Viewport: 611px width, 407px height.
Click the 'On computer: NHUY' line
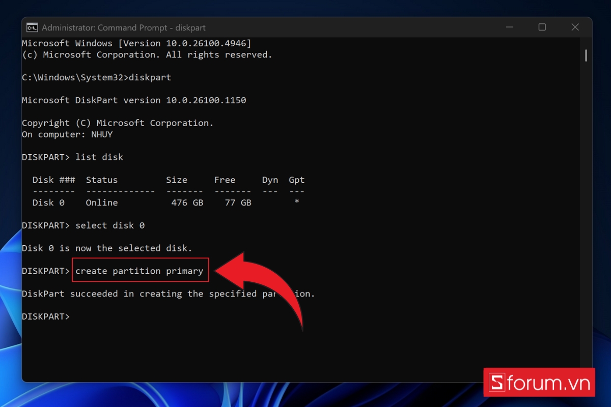pyautogui.click(x=67, y=134)
